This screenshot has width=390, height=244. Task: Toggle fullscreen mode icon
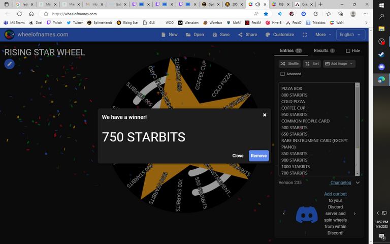(x=305, y=35)
